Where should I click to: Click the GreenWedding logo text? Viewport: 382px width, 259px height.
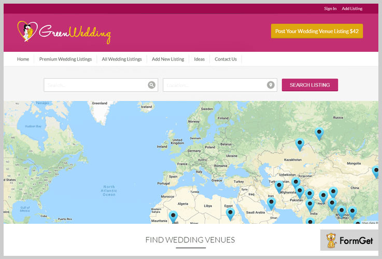tap(75, 34)
